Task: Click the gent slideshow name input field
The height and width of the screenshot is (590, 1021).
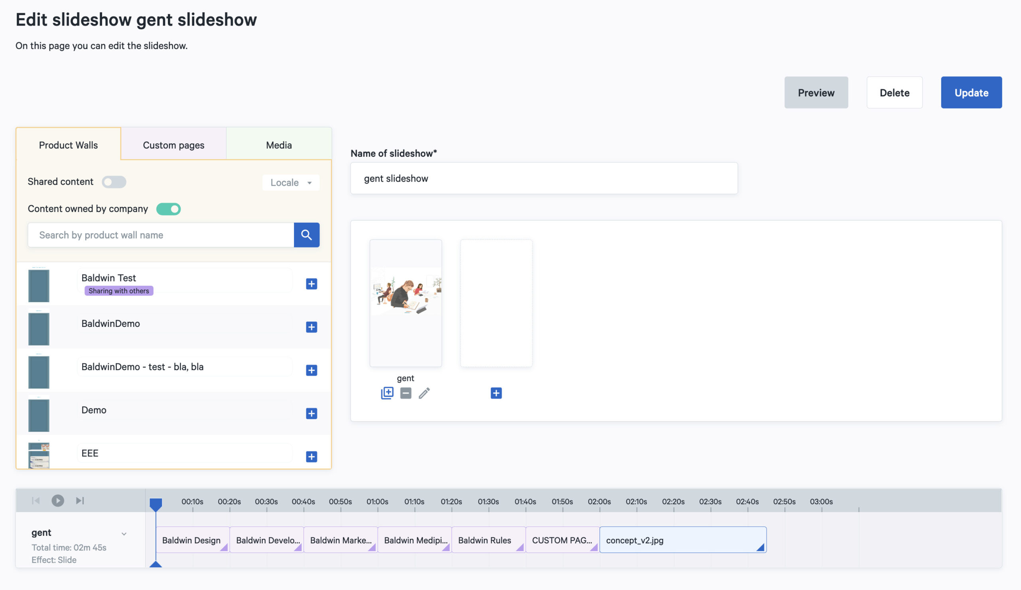Action: click(544, 178)
